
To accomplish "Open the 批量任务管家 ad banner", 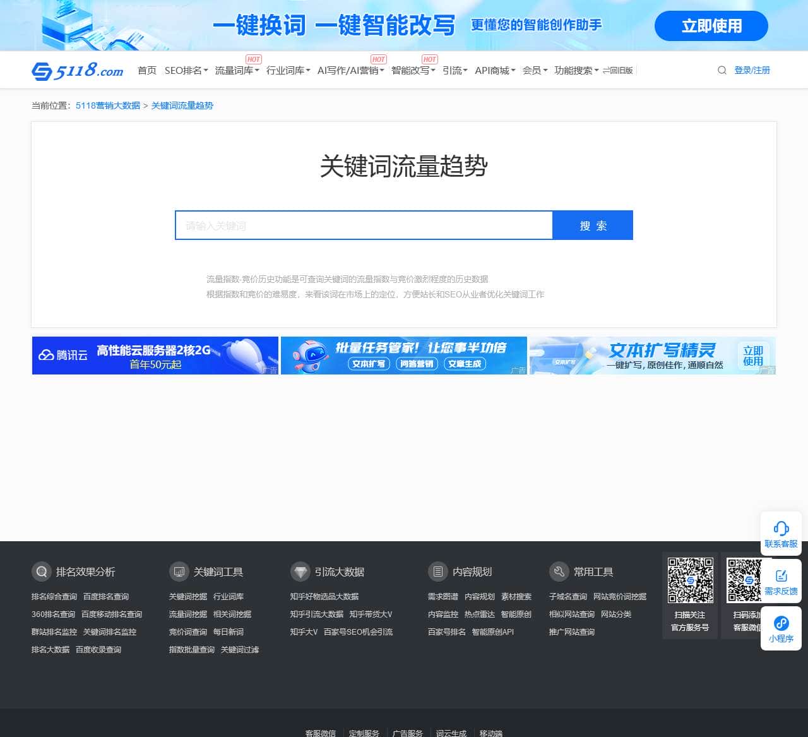I will click(404, 356).
